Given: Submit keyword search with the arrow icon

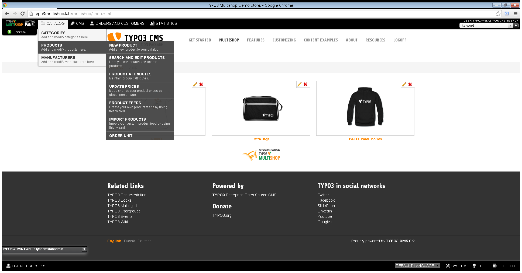Looking at the screenshot, I should (x=516, y=25).
